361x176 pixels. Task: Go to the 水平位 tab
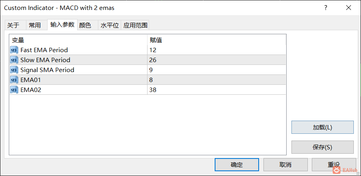click(x=110, y=25)
